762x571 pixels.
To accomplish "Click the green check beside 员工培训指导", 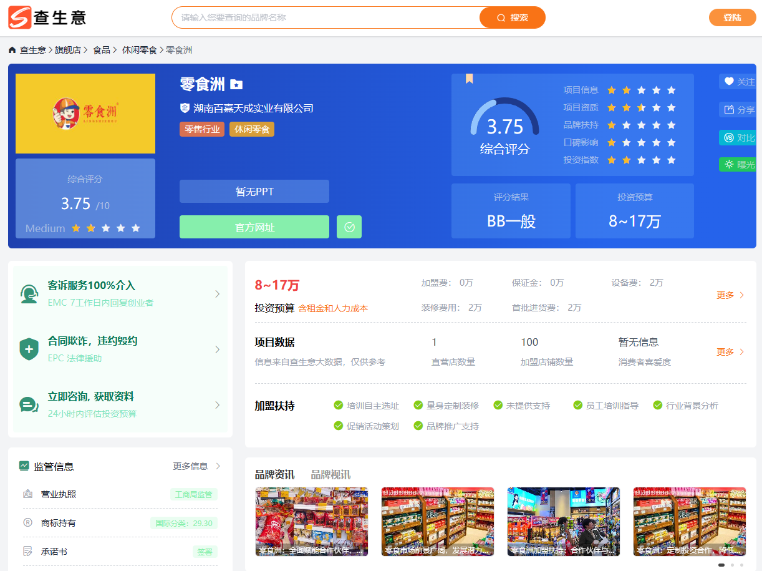I will click(x=578, y=406).
